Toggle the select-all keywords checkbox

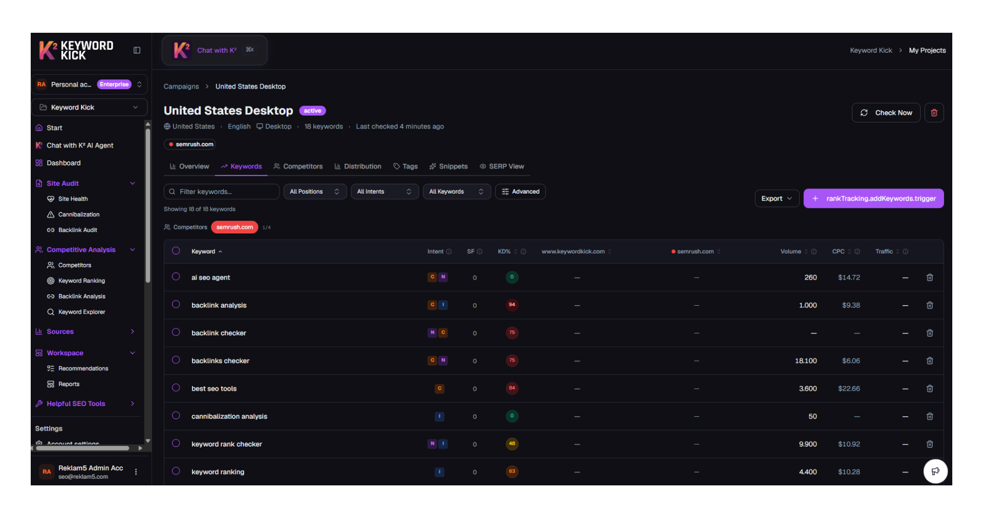(x=176, y=251)
